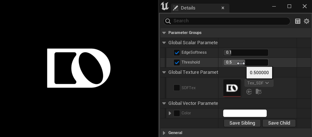Enable the Color override checkbox

click(177, 113)
